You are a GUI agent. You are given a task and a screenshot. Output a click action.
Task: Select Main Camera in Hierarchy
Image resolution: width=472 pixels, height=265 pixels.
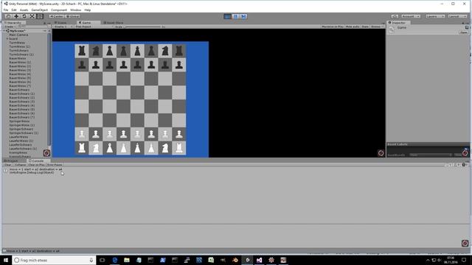coord(18,35)
